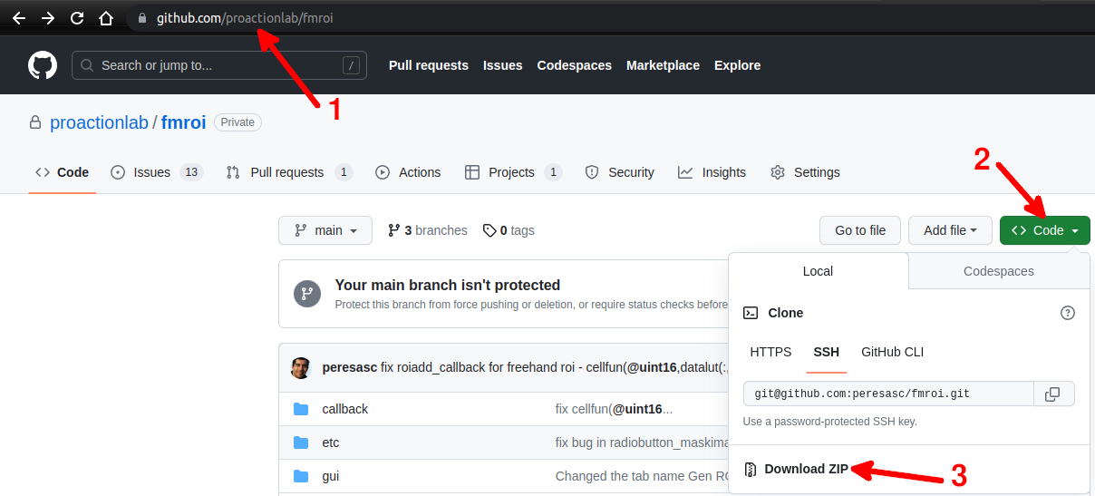The height and width of the screenshot is (496, 1095).
Task: Reload the page with refresh icon
Action: (77, 18)
